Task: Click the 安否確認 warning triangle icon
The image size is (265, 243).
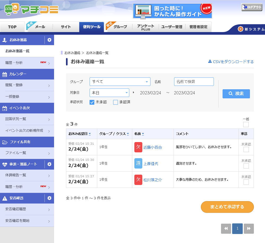Action: [x=5, y=198]
